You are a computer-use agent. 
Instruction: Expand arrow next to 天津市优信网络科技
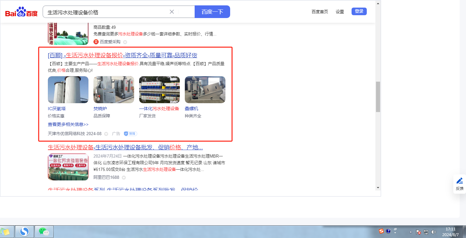(106, 134)
